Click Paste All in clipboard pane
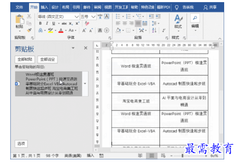Screen dimensions: 237x162 tap(25, 59)
